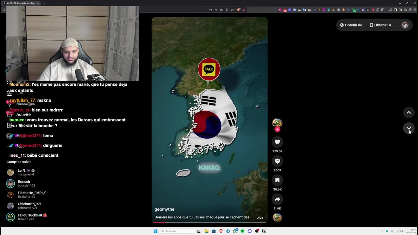Click the browser back arrow

tap(4, 10)
